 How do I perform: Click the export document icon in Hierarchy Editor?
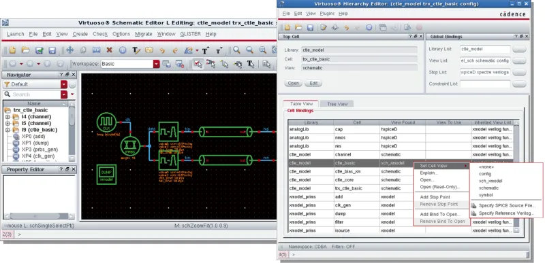pyautogui.click(x=407, y=27)
